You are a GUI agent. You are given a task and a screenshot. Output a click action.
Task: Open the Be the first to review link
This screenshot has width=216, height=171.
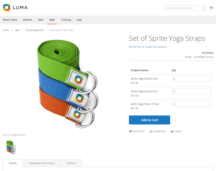point(147,47)
